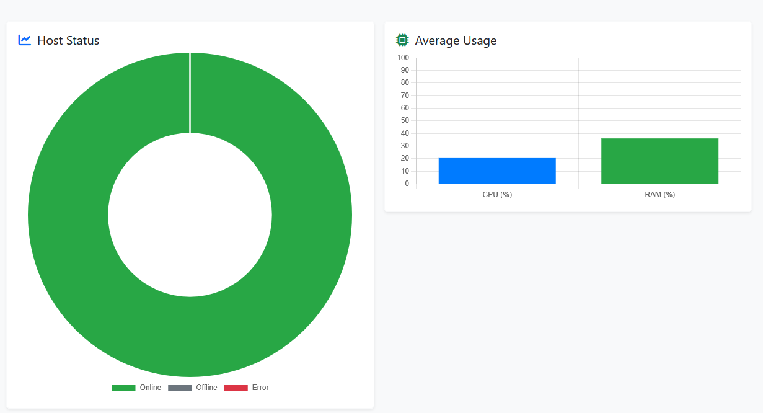Click the 50 value on y-axis
The width and height of the screenshot is (763, 413).
pyautogui.click(x=405, y=120)
